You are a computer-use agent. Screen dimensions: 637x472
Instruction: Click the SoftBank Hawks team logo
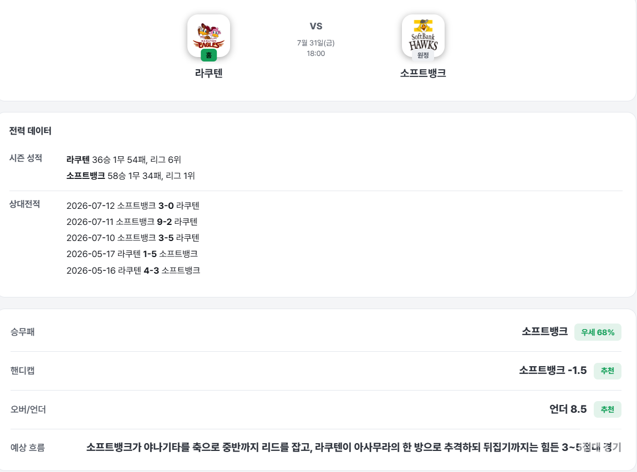(x=423, y=35)
